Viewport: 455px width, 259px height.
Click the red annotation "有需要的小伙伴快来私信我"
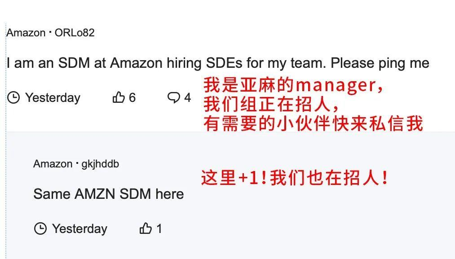click(x=313, y=123)
